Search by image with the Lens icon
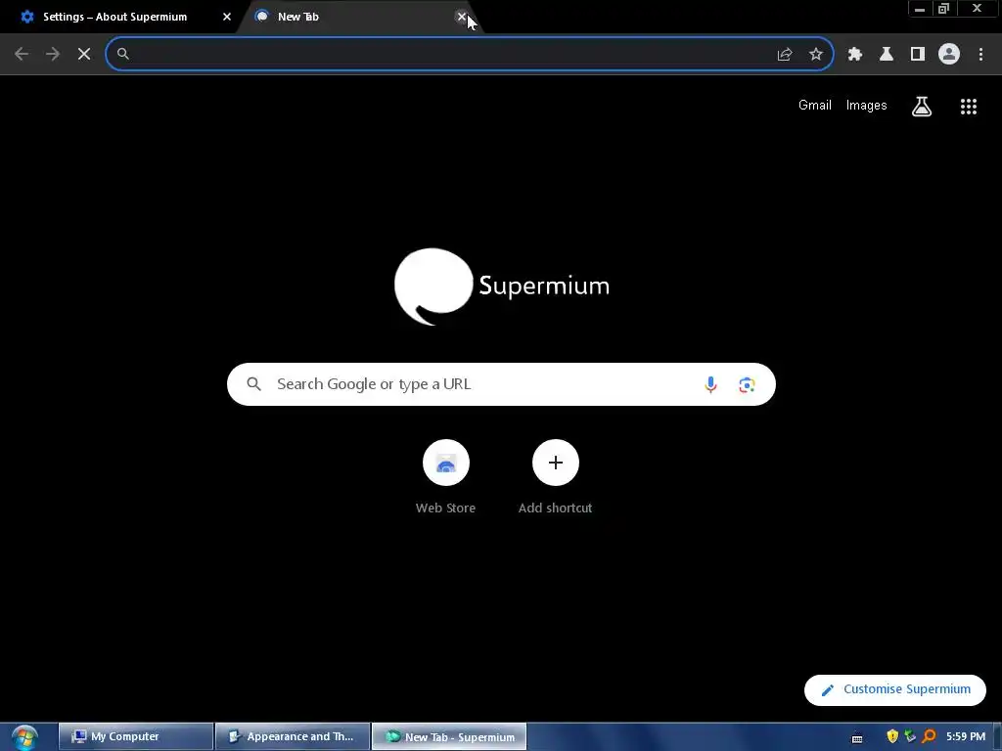Screen dimensions: 1002x751 point(747,384)
